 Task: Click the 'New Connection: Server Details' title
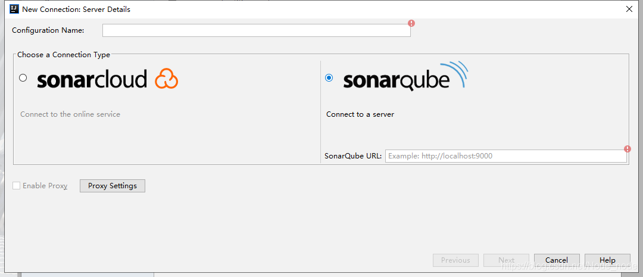point(76,9)
